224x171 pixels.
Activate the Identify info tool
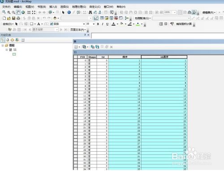(x=69, y=13)
